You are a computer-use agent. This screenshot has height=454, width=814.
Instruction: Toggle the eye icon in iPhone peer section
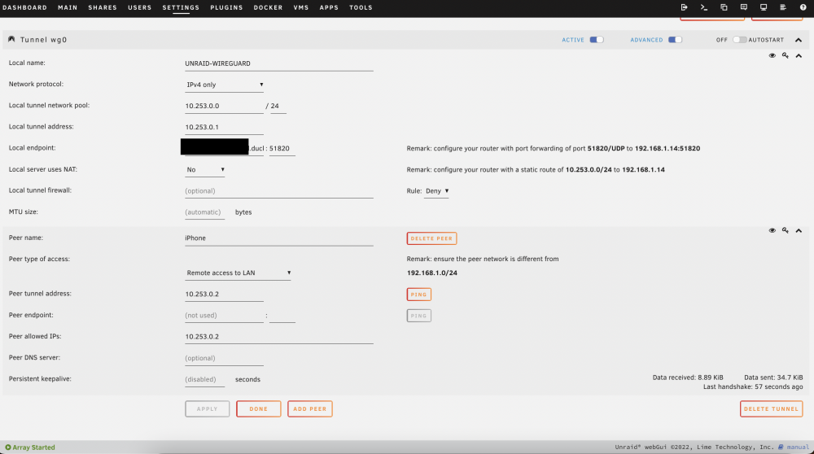(772, 230)
